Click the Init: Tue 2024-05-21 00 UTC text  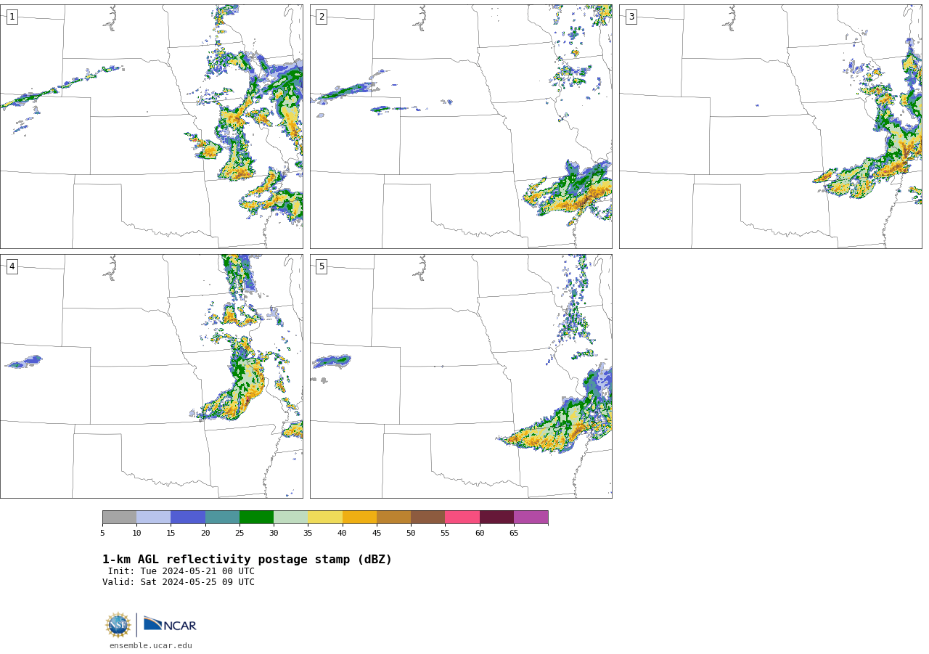(x=181, y=571)
